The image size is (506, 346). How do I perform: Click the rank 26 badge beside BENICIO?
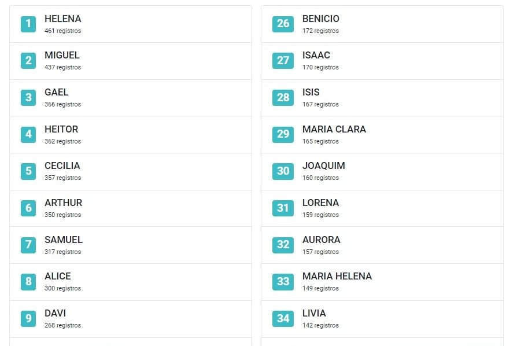click(282, 24)
